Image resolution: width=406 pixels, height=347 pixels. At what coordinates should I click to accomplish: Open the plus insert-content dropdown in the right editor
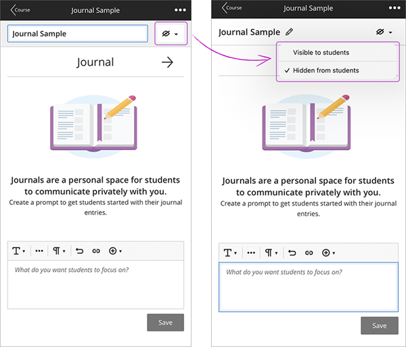(328, 253)
